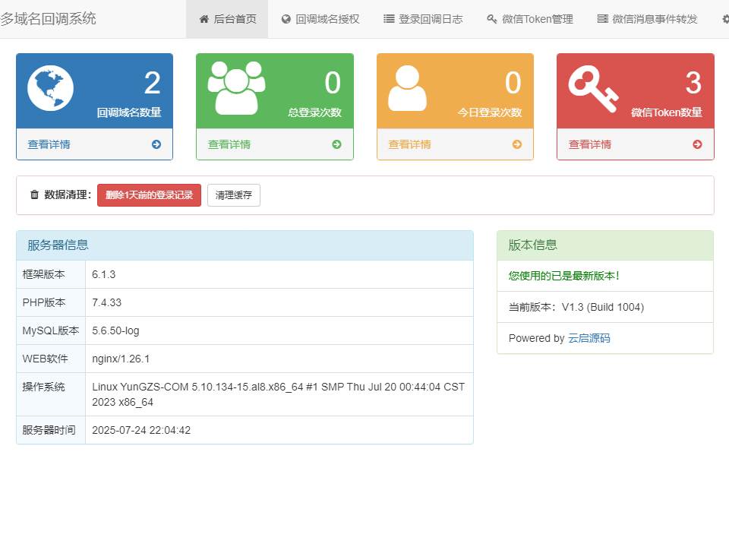Click the users group icon in green card
Screen dimensions: 729x547
click(236, 87)
